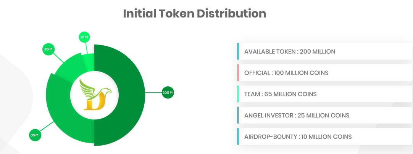Click teal accent bar beside Angel Investor
This screenshot has height=154, width=413.
coord(238,115)
